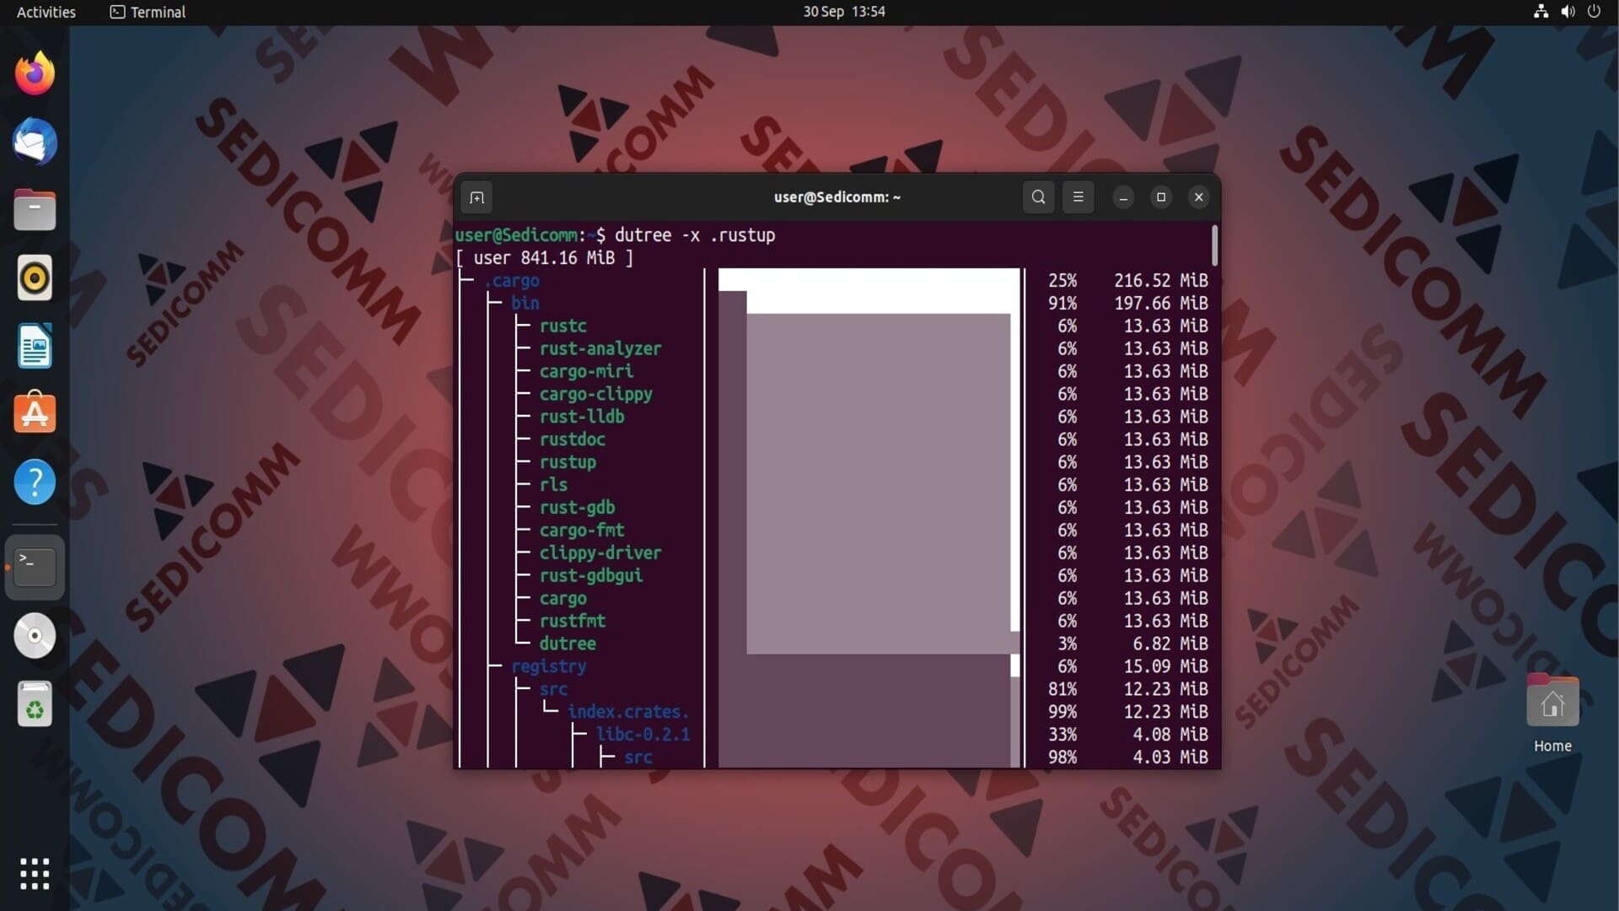Launch LibreOffice Writer from the dock

point(35,346)
